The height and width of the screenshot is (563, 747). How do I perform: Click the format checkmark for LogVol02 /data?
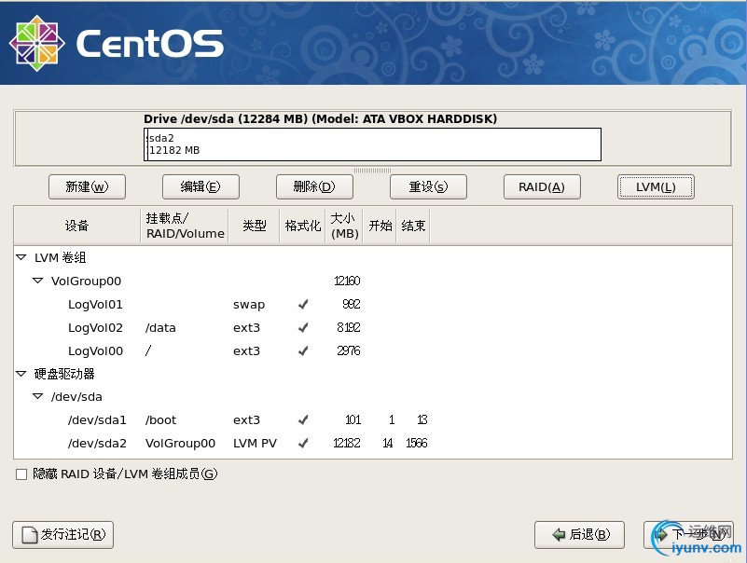[x=303, y=328]
